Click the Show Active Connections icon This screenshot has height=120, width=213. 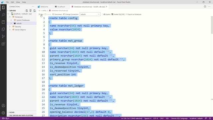click(35, 11)
